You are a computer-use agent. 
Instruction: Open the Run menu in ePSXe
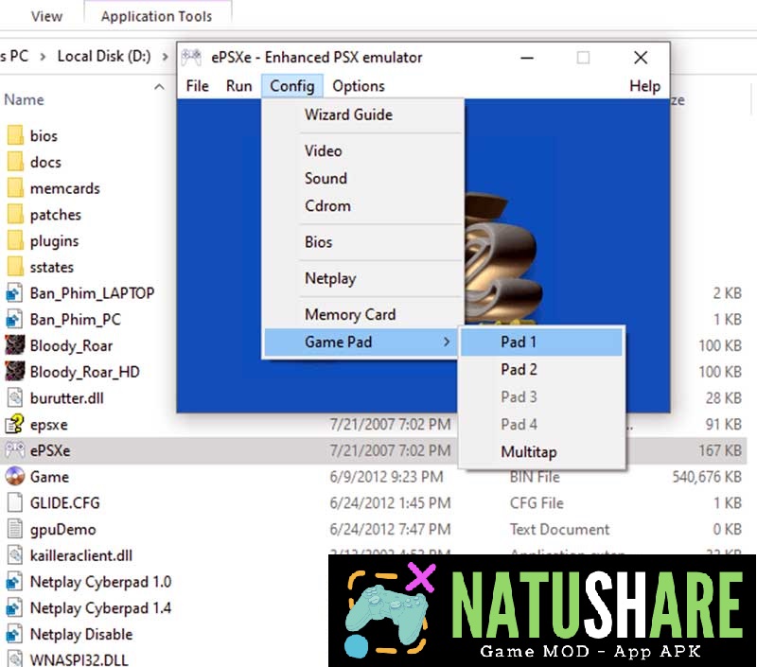tap(239, 86)
